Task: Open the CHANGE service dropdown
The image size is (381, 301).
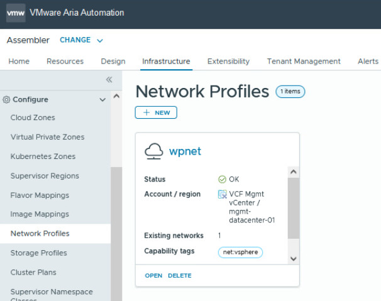Action: click(x=81, y=40)
